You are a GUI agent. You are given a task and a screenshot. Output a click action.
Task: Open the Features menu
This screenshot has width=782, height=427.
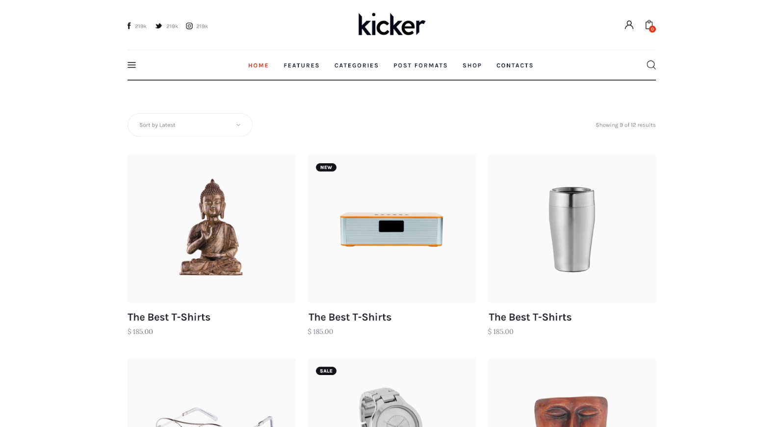301,65
